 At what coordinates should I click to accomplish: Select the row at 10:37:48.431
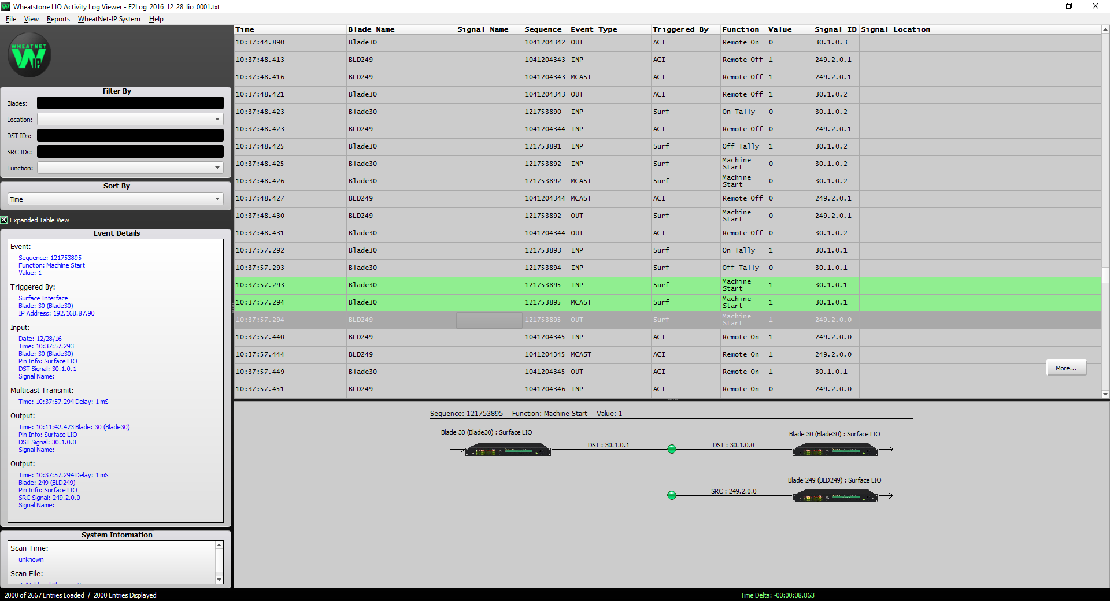pyautogui.click(x=667, y=233)
